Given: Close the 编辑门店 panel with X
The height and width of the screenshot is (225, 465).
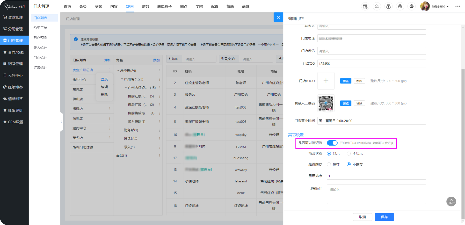Looking at the screenshot, I should [x=278, y=17].
